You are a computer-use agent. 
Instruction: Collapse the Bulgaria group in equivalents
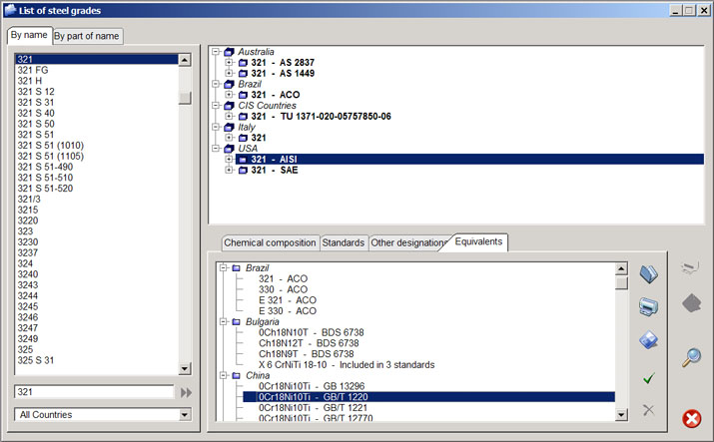click(224, 322)
